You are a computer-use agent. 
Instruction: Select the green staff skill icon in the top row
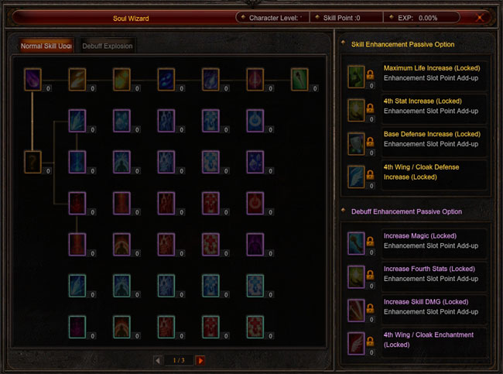point(299,79)
